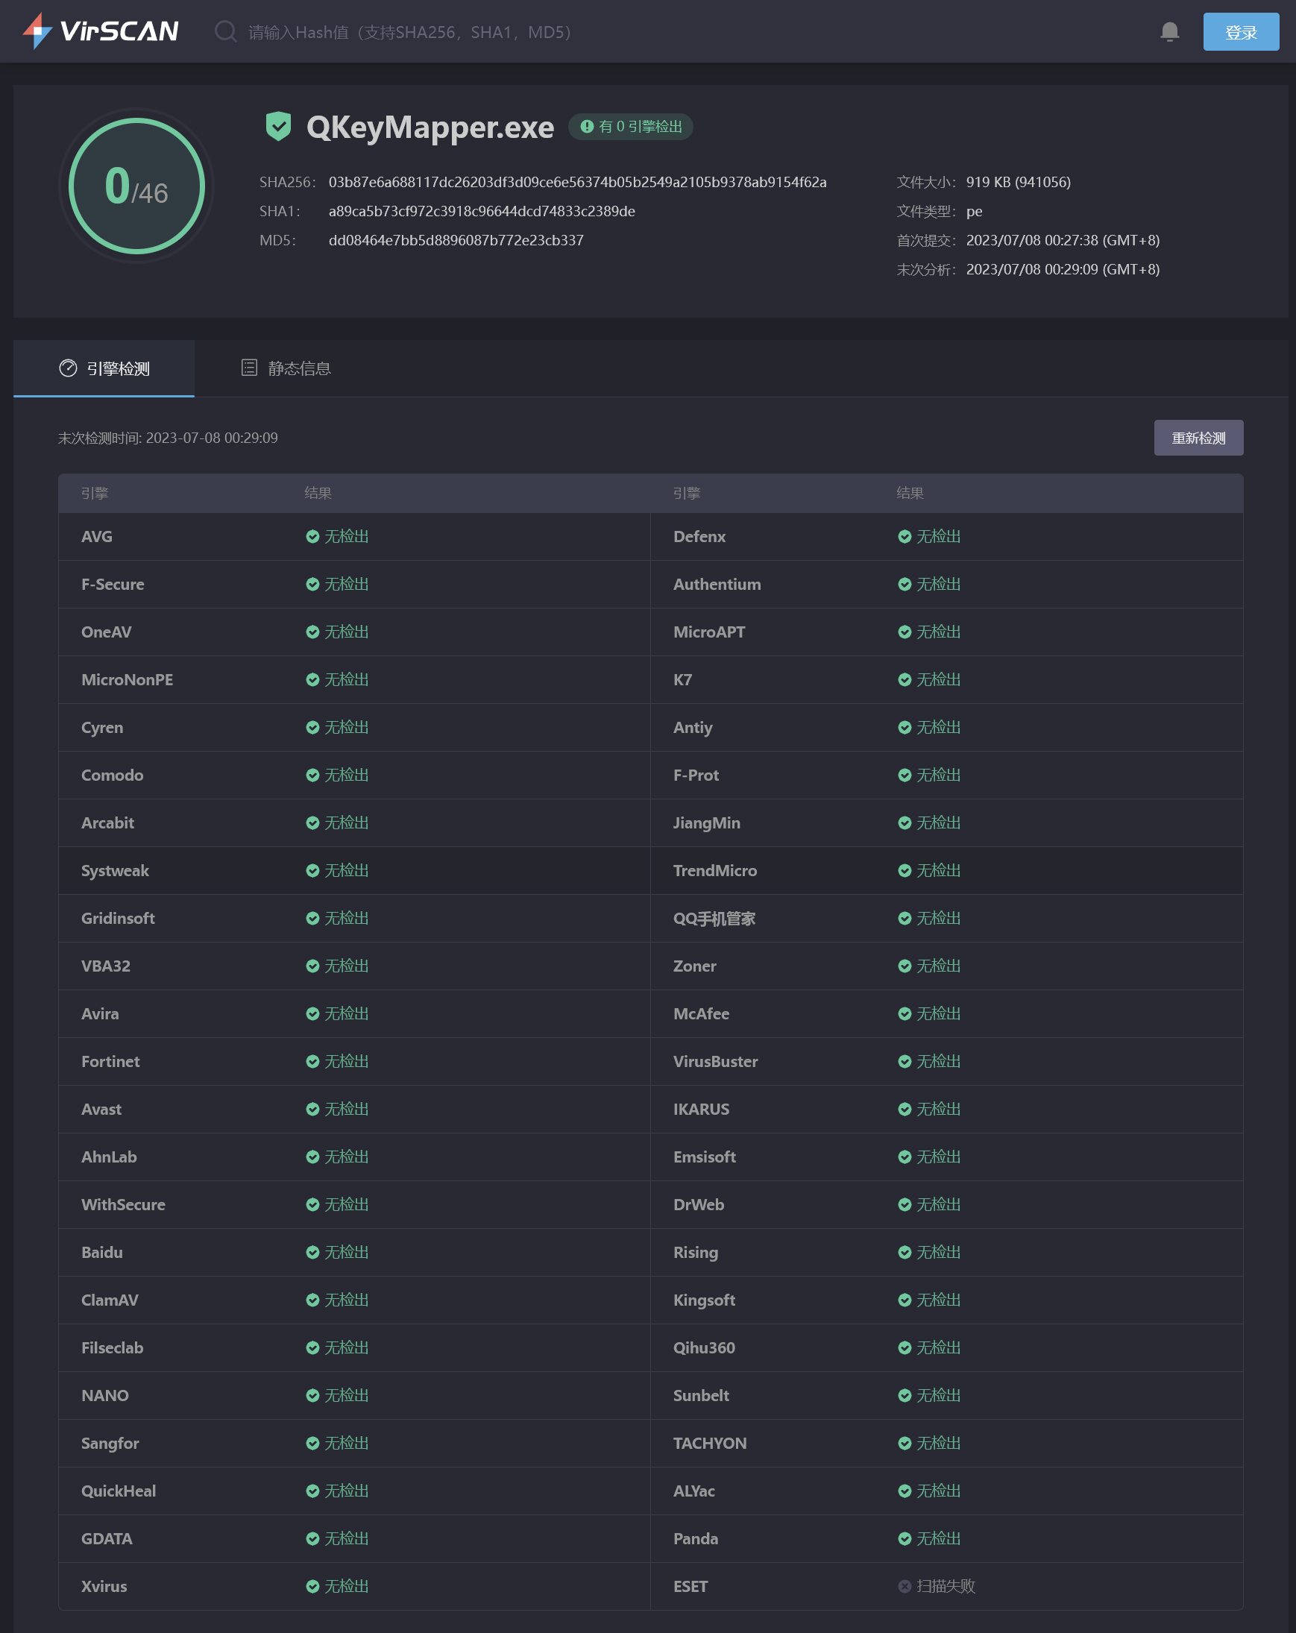Click the Cyren engine name

102,727
